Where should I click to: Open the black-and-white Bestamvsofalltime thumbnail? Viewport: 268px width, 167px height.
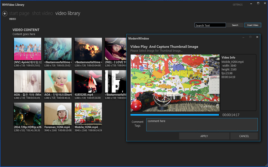tap(116, 81)
